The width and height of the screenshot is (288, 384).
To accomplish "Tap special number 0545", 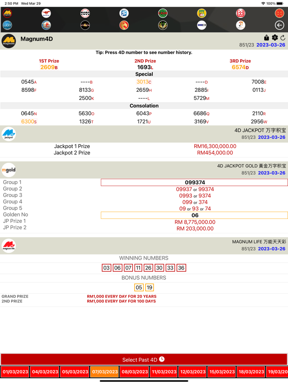I will [x=29, y=82].
